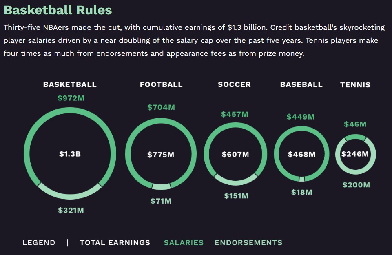
Task: Click the Baseball category heading
Action: pyautogui.click(x=301, y=84)
